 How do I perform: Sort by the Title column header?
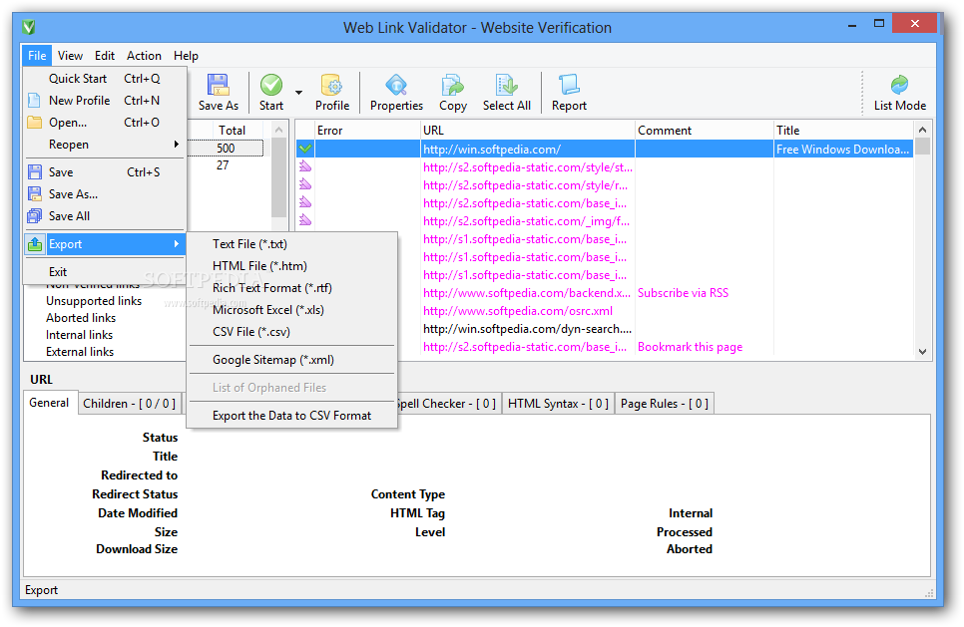pyautogui.click(x=843, y=131)
